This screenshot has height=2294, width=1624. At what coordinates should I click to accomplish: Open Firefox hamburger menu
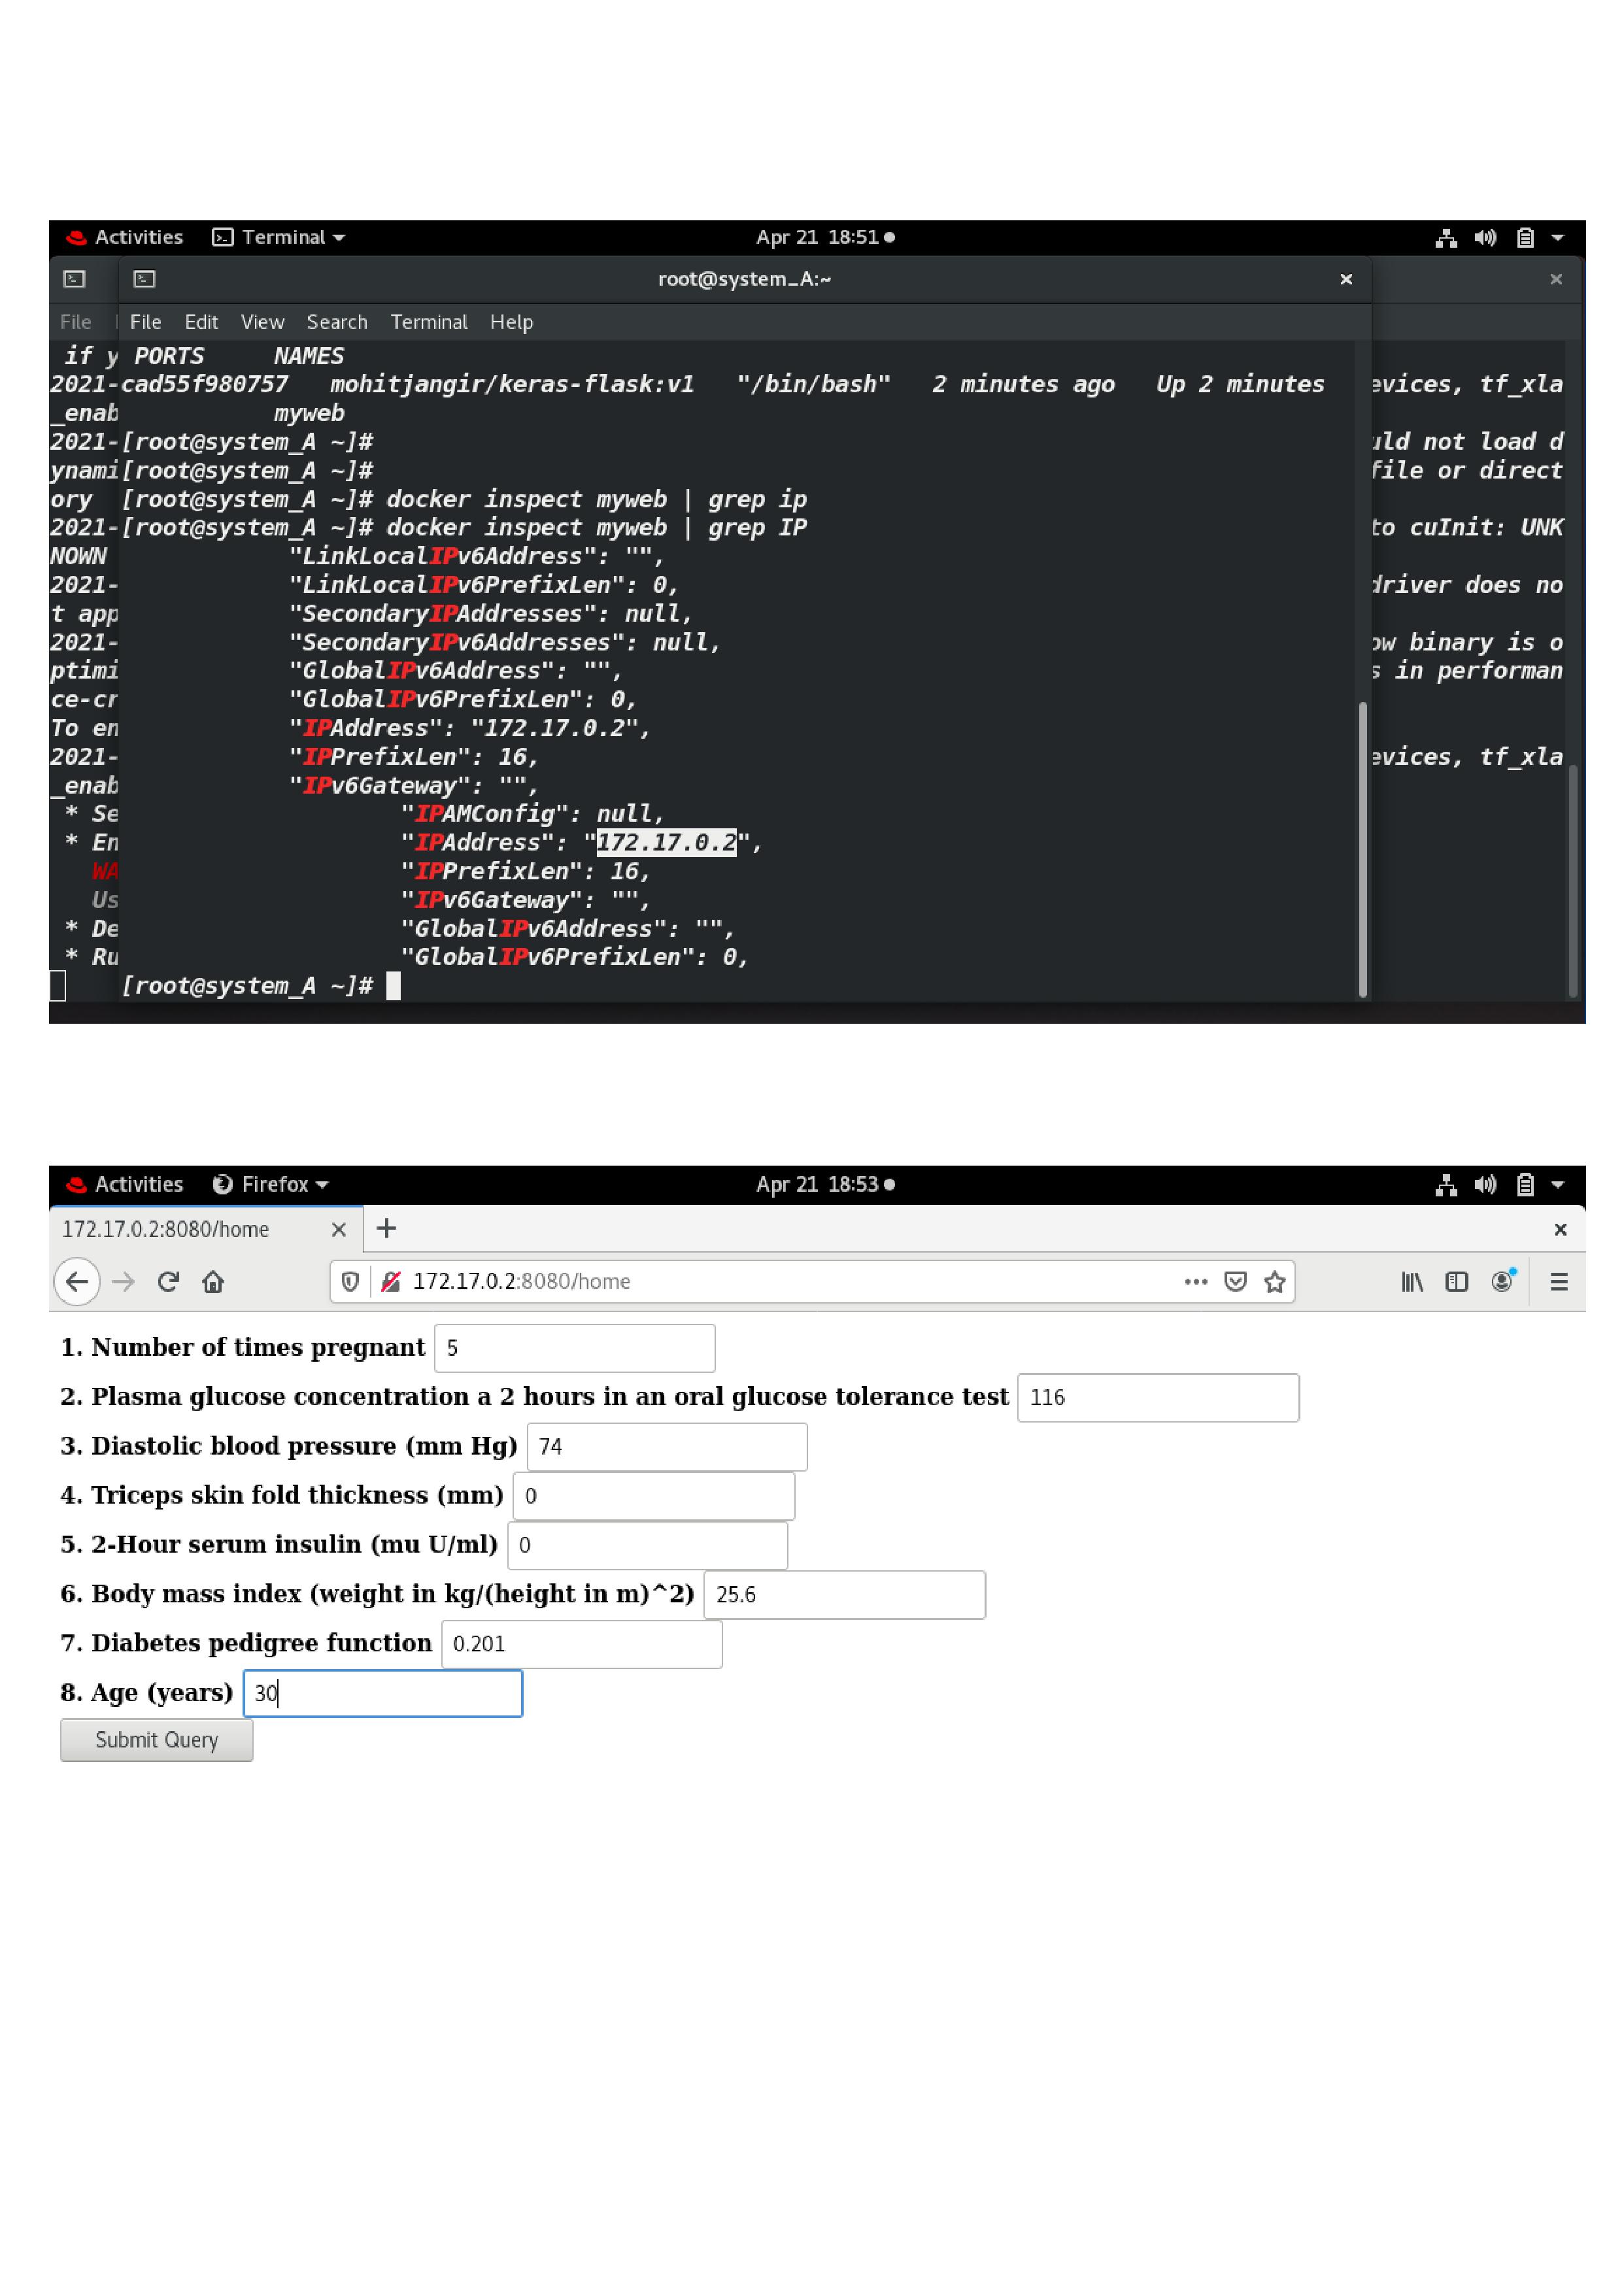[x=1558, y=1281]
